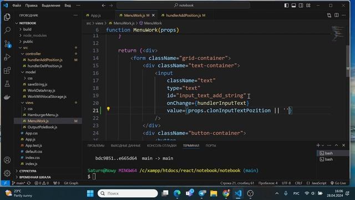This screenshot has width=355, height=200.
Task: Synchronize changes icon in status bar
Action: tap(29, 183)
